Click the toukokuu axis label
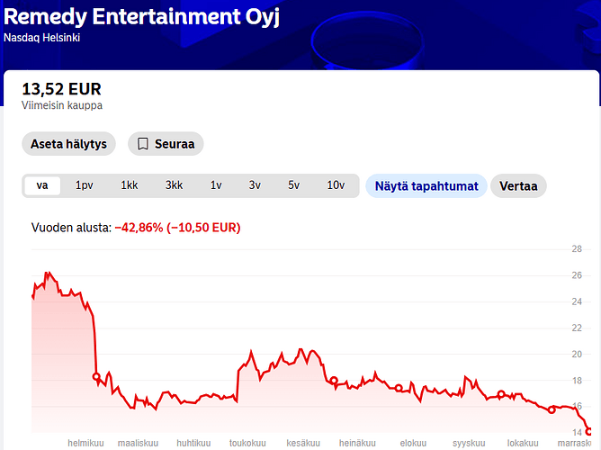The image size is (601, 450). click(x=247, y=443)
